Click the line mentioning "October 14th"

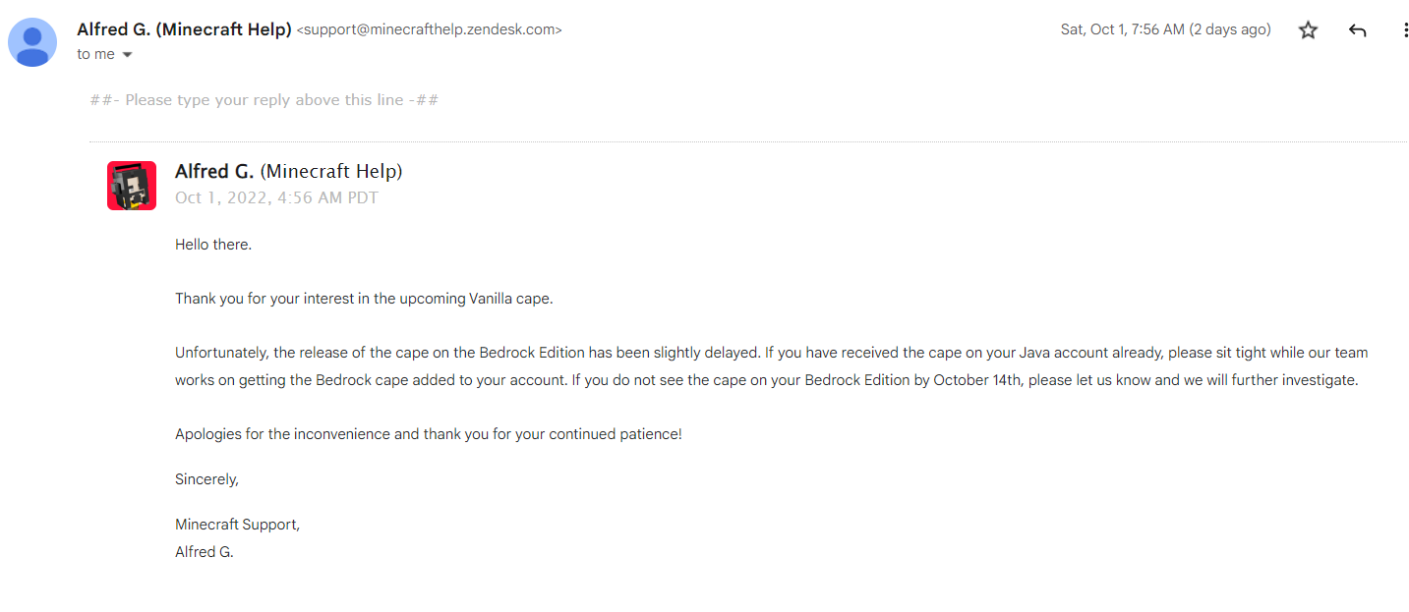click(x=766, y=380)
